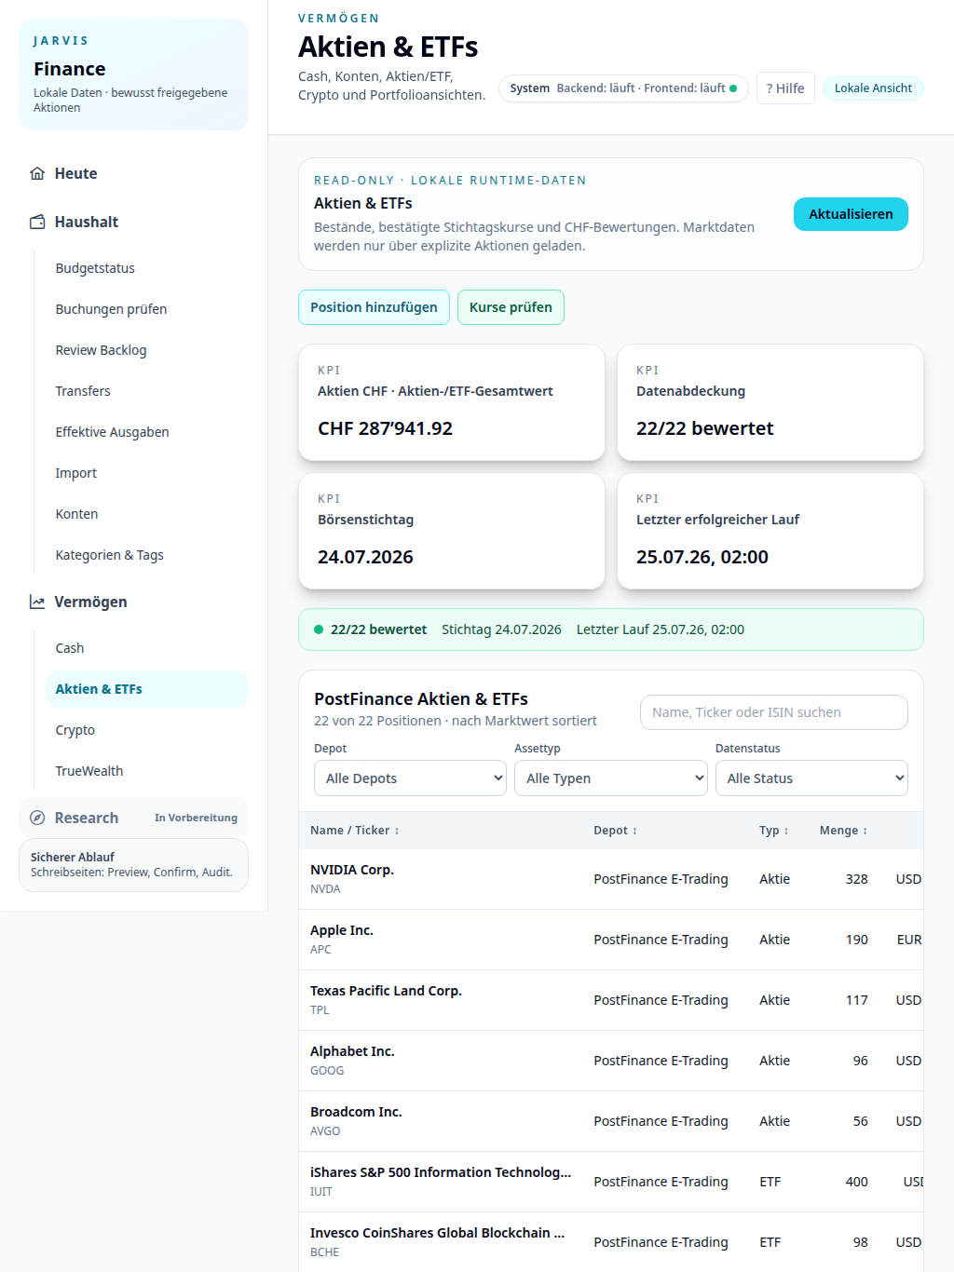The width and height of the screenshot is (954, 1272).
Task: Select the Invesco CoinShares Global Blockchain row
Action: [x=611, y=1242]
